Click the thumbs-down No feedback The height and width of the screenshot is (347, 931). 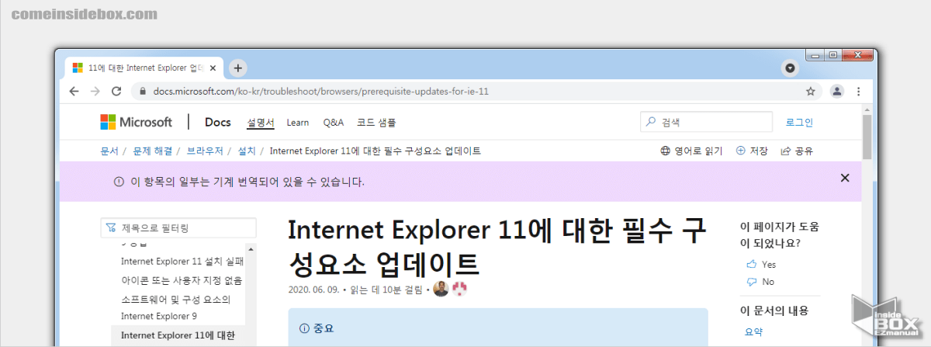click(x=760, y=282)
